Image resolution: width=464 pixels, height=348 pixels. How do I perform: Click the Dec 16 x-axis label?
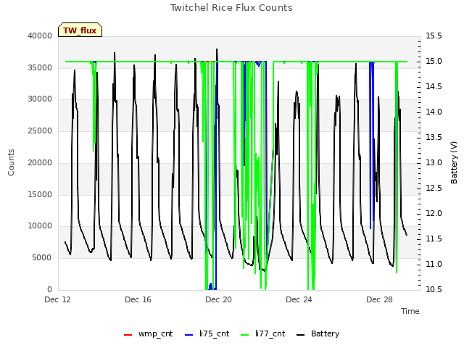[138, 299]
